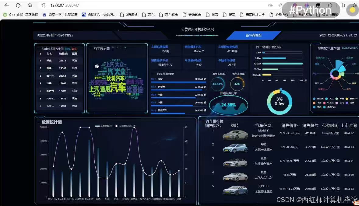The width and height of the screenshot is (359, 206).
Task: Click the 轩逸 row in 油电车对比榜单
Action: [59, 61]
